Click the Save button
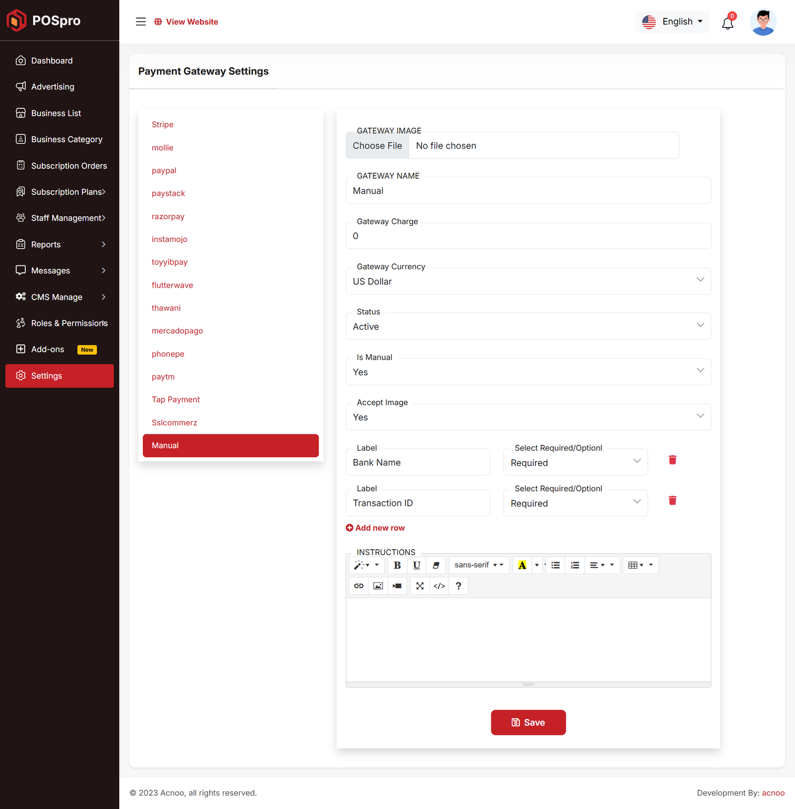 coord(528,723)
